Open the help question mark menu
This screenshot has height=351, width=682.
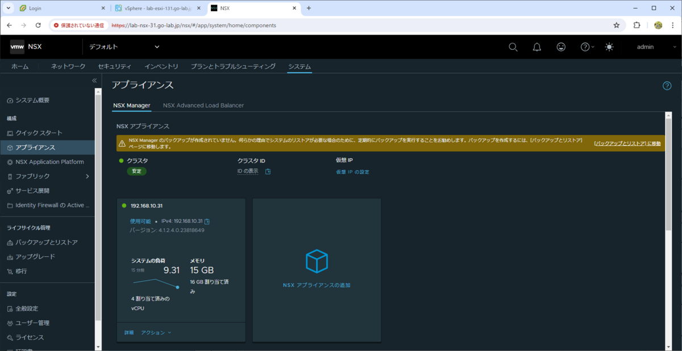click(x=587, y=47)
